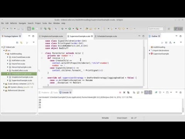Toggle Link with Editor in Package Explorer

(x=21, y=42)
